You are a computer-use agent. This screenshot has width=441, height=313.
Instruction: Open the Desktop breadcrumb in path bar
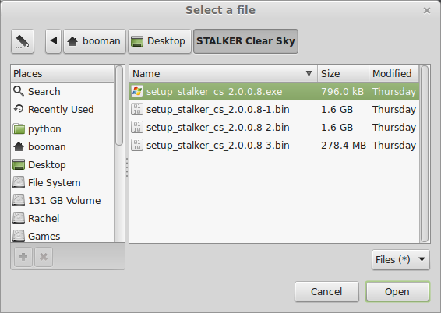coord(160,41)
